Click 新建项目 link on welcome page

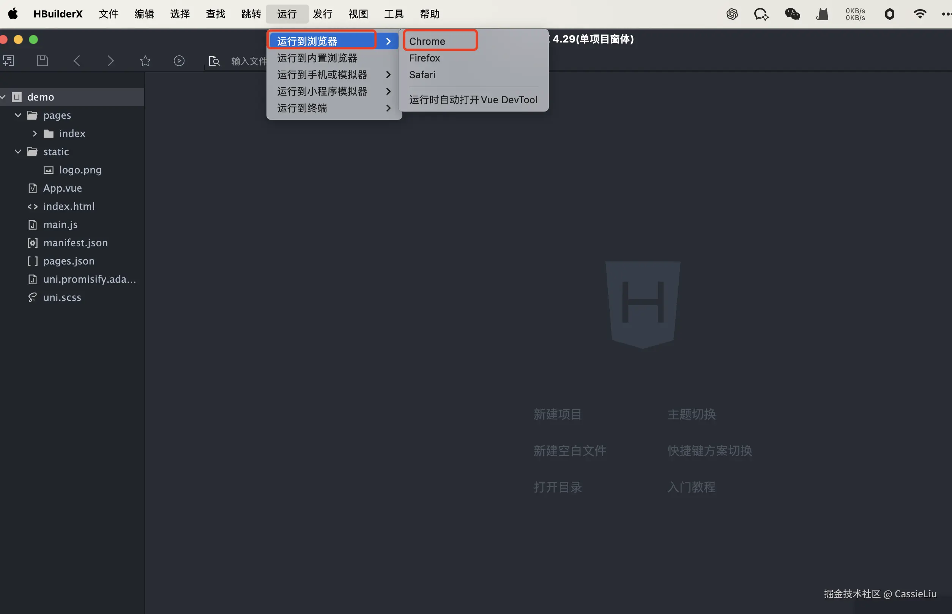coord(557,414)
